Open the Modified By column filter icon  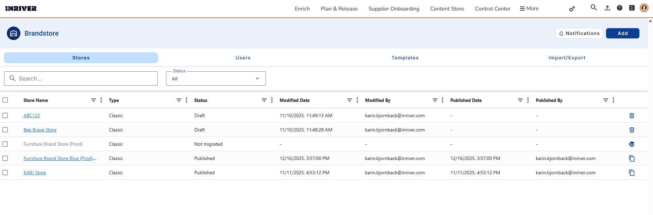click(435, 100)
